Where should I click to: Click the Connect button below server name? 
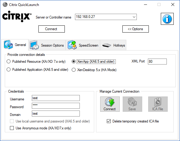pyautogui.click(x=52, y=29)
